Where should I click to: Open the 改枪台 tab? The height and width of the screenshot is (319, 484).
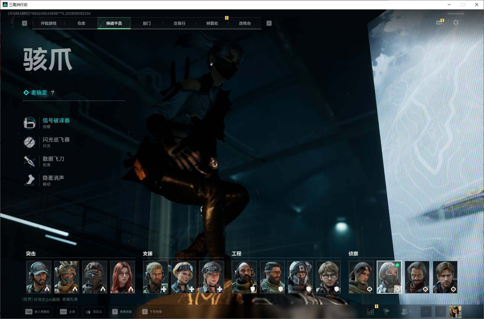coord(245,23)
